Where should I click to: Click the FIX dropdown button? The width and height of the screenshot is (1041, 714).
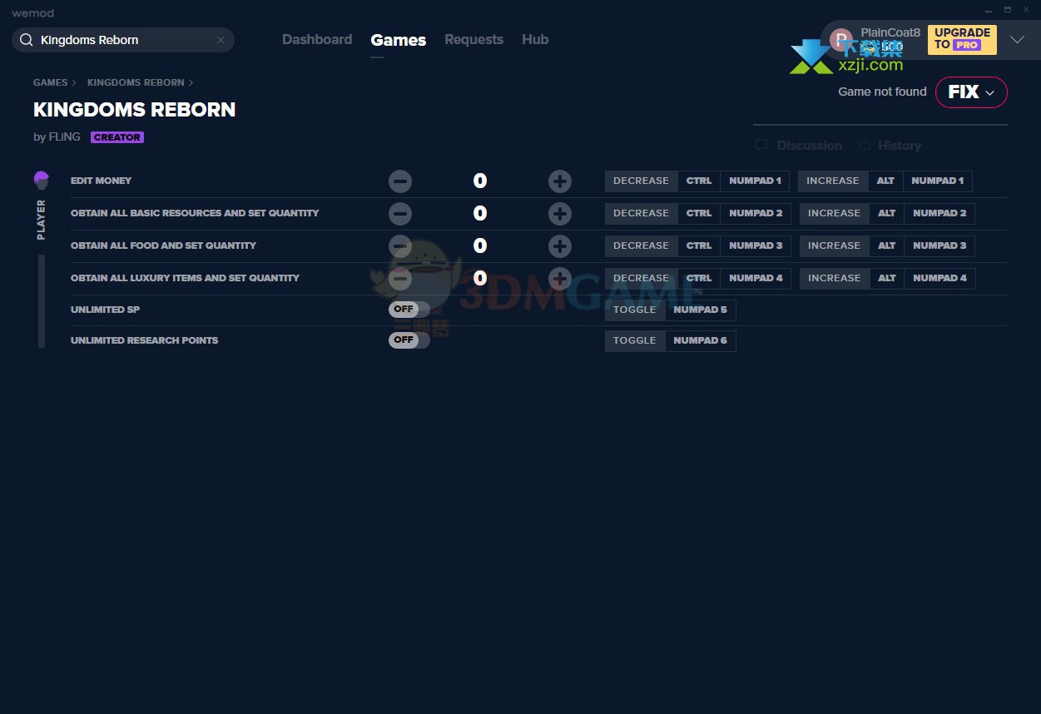coord(971,92)
